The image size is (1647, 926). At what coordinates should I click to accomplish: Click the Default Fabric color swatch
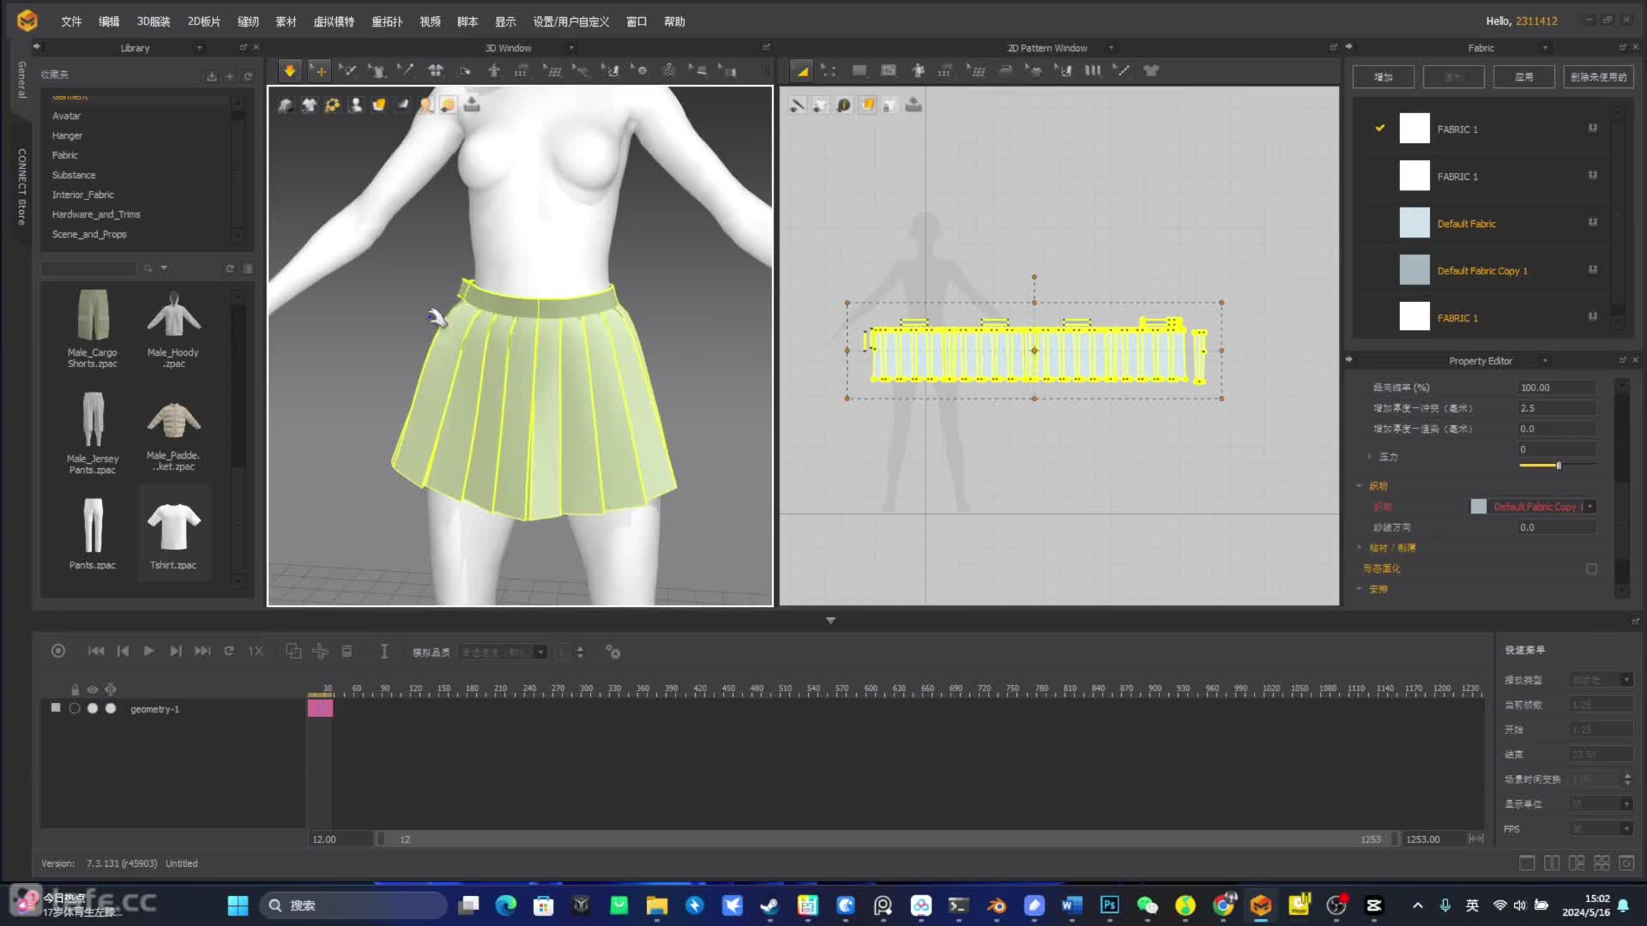(x=1415, y=223)
